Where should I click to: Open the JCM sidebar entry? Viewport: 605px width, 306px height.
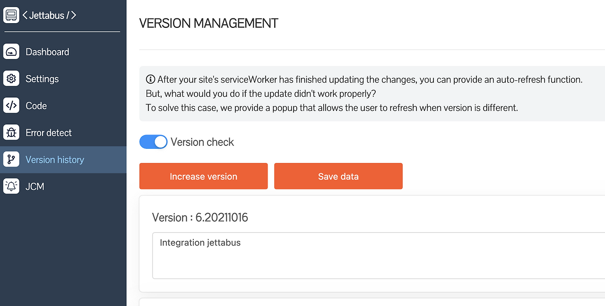pos(35,187)
